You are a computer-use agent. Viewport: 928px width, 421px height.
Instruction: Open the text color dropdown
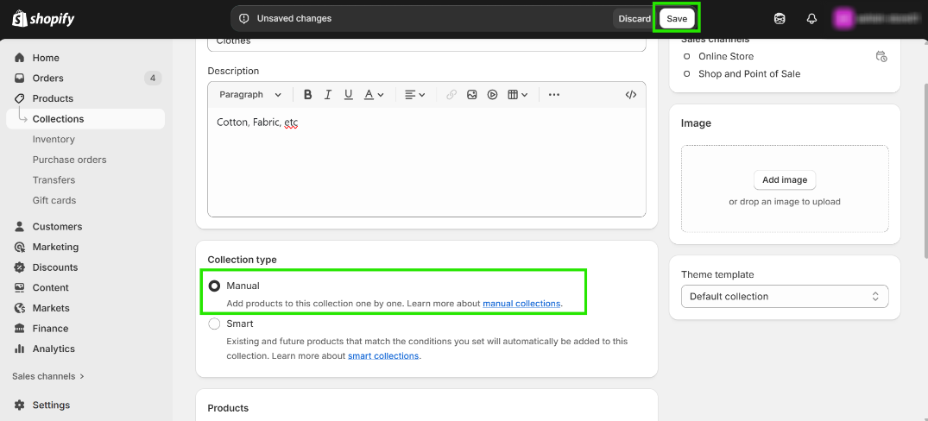[x=374, y=95]
